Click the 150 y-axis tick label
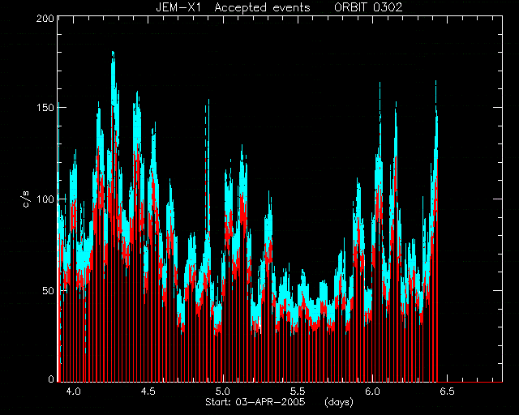This screenshot has height=415, width=519. click(45, 108)
